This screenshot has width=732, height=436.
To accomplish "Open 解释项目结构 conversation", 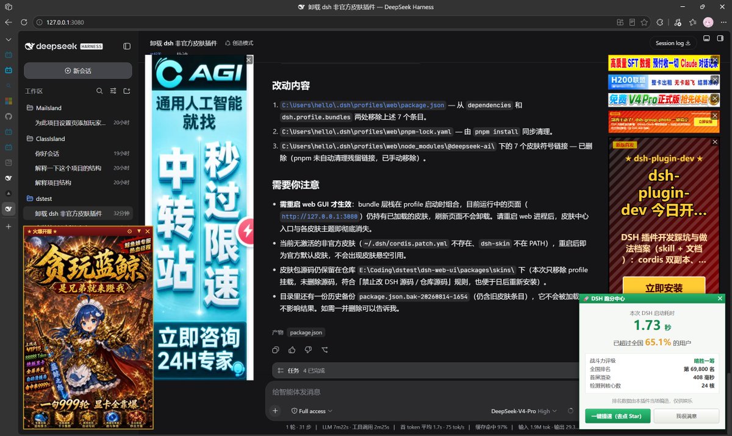I will 78,183.
